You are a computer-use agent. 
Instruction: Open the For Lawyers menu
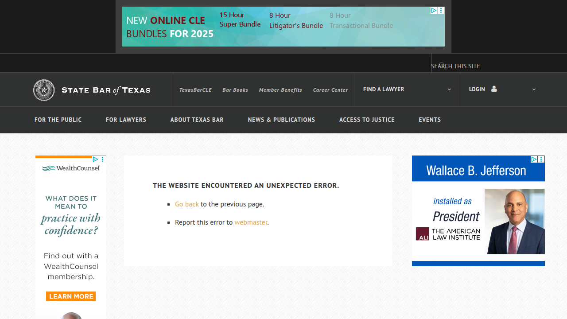[x=126, y=120]
